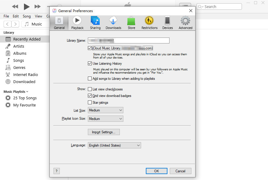Select Internet Radio in the sidebar
Image resolution: width=268 pixels, height=180 pixels.
click(x=25, y=74)
